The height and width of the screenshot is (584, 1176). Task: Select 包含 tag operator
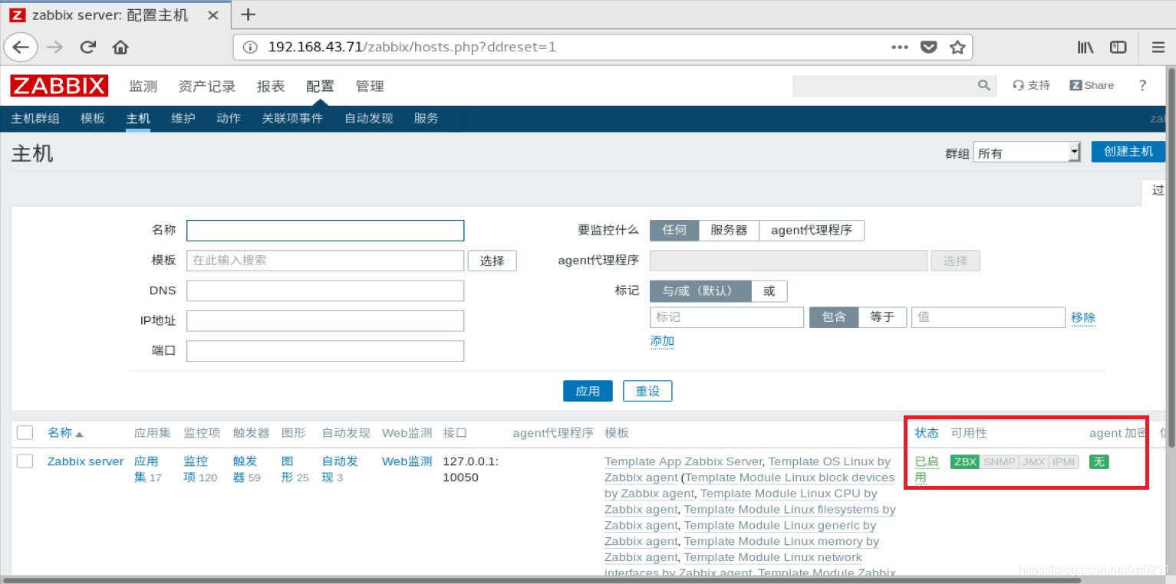pyautogui.click(x=834, y=317)
